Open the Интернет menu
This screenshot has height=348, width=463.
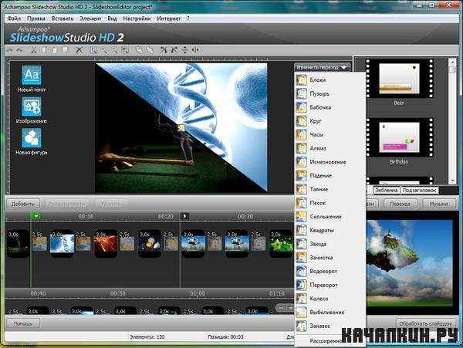click(x=168, y=19)
